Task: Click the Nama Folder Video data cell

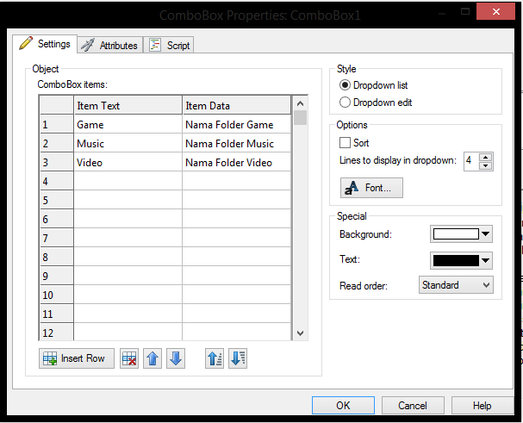Action: 236,163
